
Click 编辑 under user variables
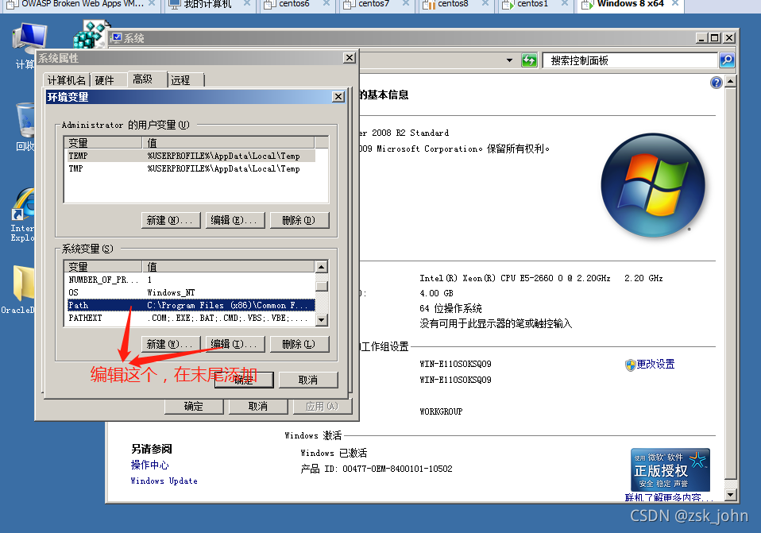click(x=235, y=220)
